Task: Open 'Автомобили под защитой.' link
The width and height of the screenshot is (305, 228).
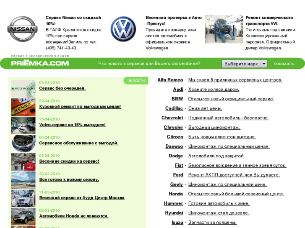Action: coord(216,156)
